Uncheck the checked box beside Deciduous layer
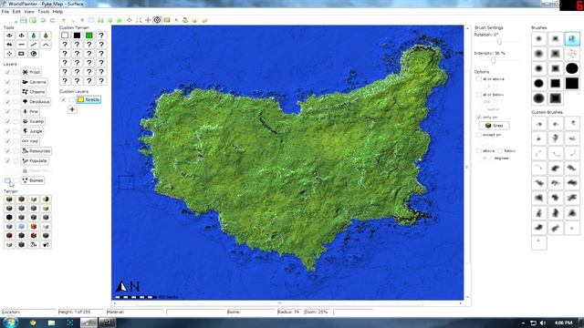The height and width of the screenshot is (328, 584). click(x=7, y=101)
